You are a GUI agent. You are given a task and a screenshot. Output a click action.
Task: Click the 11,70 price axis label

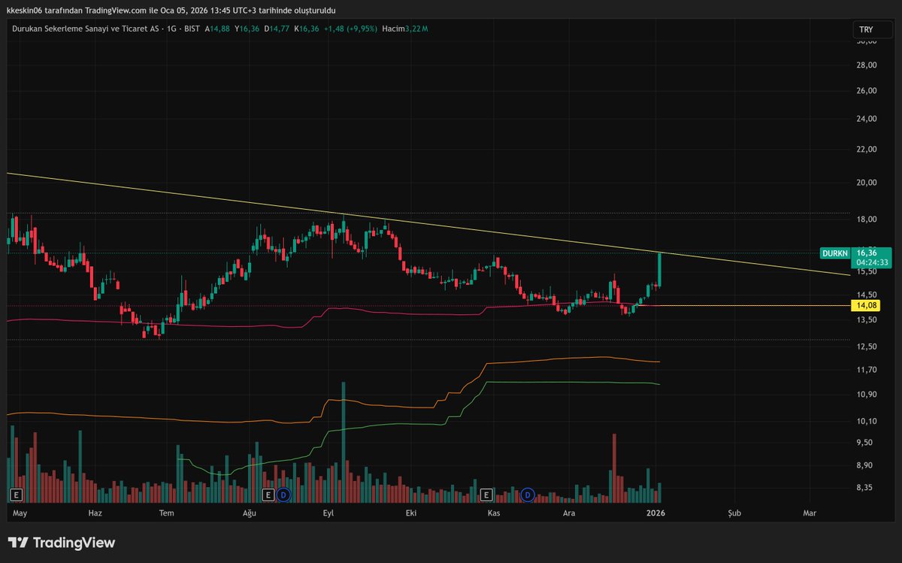(867, 370)
